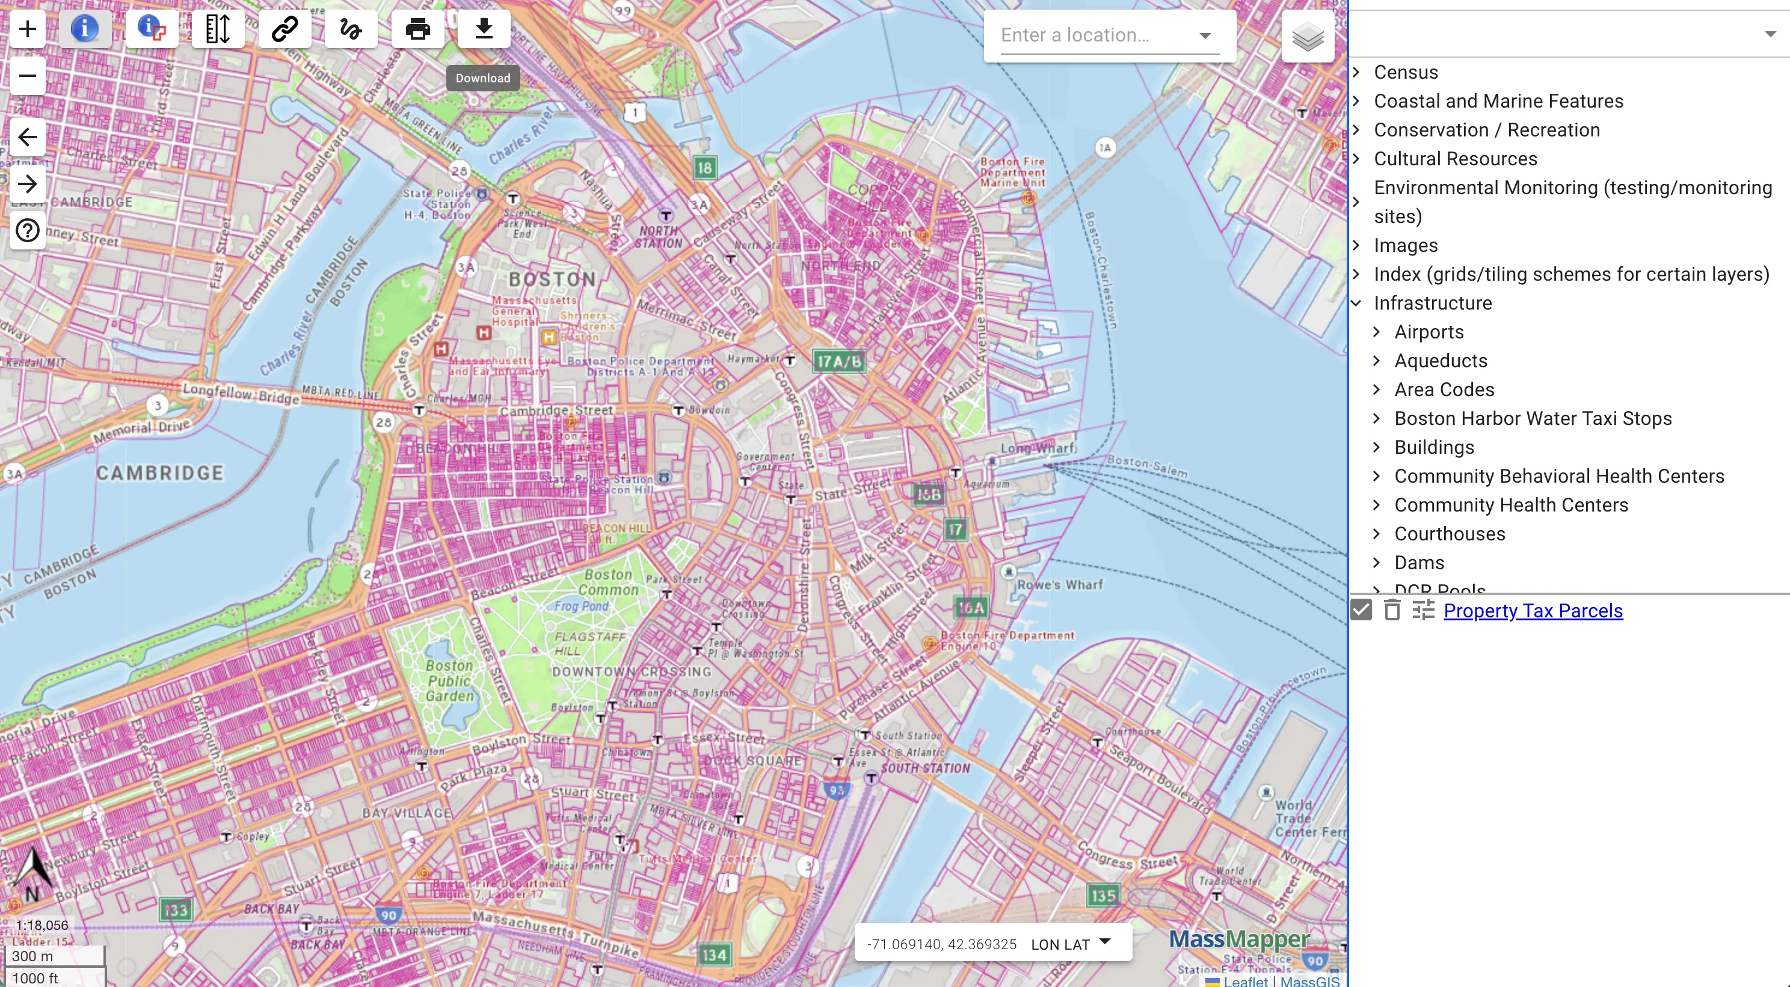This screenshot has height=987, width=1790.
Task: Open Property Tax Parcels layer settings sliders
Action: [x=1423, y=610]
